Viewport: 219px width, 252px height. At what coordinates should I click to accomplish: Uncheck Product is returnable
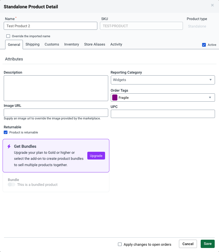[x=6, y=132]
